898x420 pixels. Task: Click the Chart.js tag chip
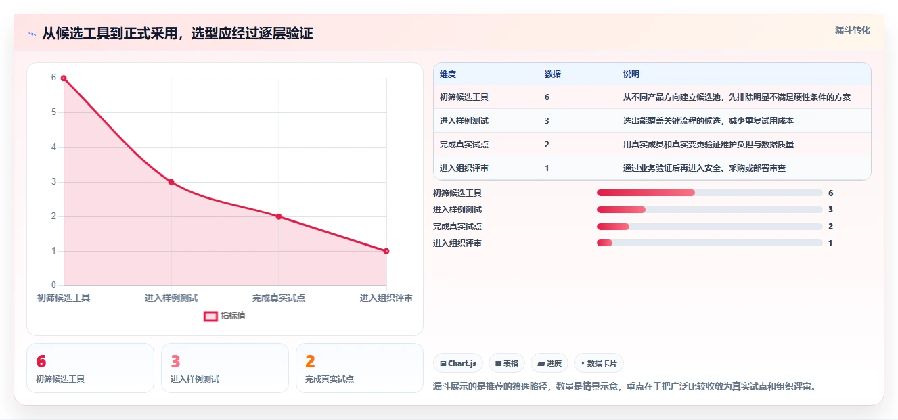pyautogui.click(x=458, y=363)
